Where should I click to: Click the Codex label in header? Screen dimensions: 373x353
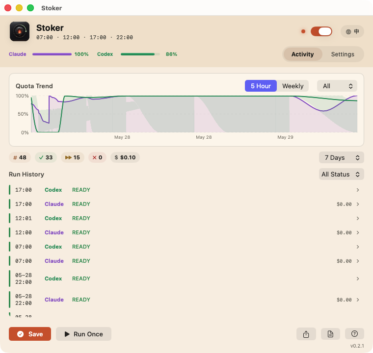[105, 54]
